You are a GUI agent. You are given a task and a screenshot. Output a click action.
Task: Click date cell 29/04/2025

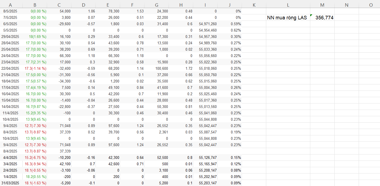tap(10, 37)
